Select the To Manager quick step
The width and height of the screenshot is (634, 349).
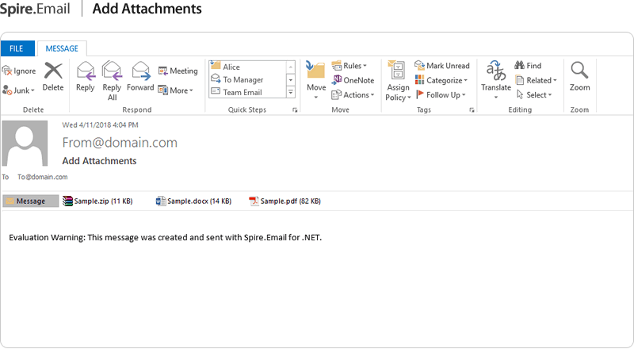click(x=243, y=79)
